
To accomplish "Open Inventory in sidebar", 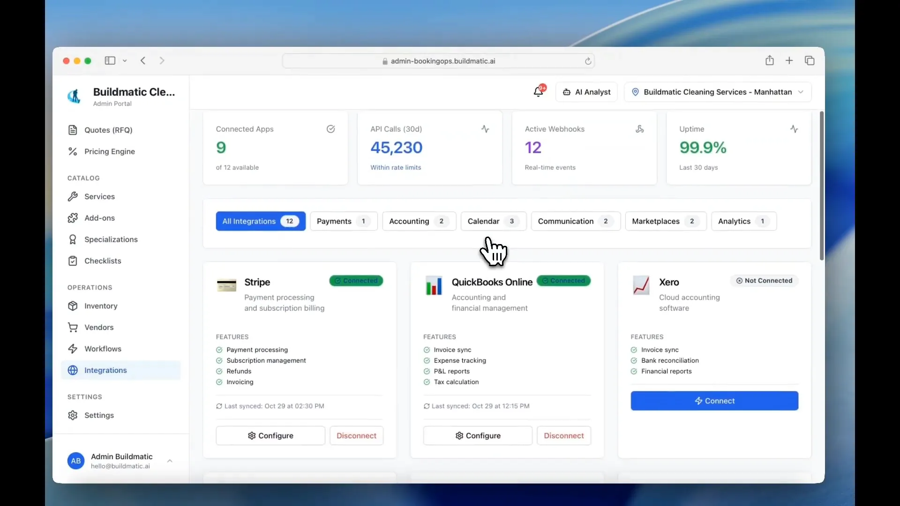I will tap(120, 306).
